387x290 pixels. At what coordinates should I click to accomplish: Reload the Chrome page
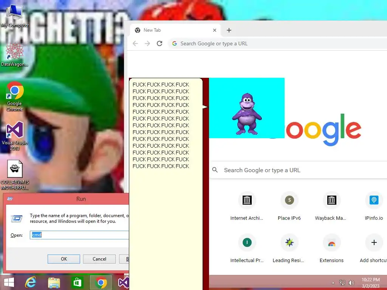point(159,44)
